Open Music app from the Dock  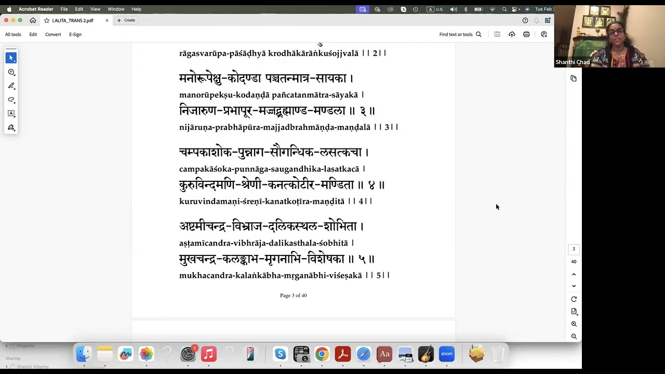208,354
